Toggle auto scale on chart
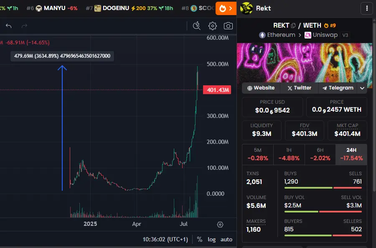The width and height of the screenshot is (376, 248). pos(226,239)
